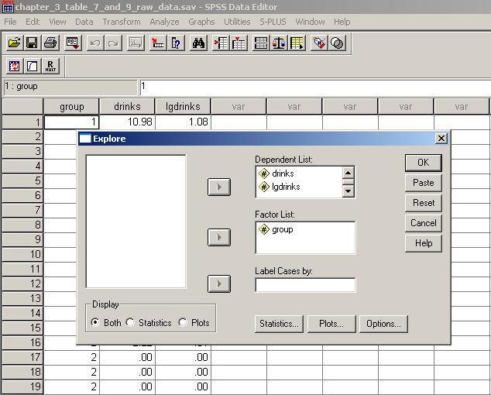The image size is (491, 395).
Task: Click the Insert Variable toolbar icon
Action: pos(239,43)
